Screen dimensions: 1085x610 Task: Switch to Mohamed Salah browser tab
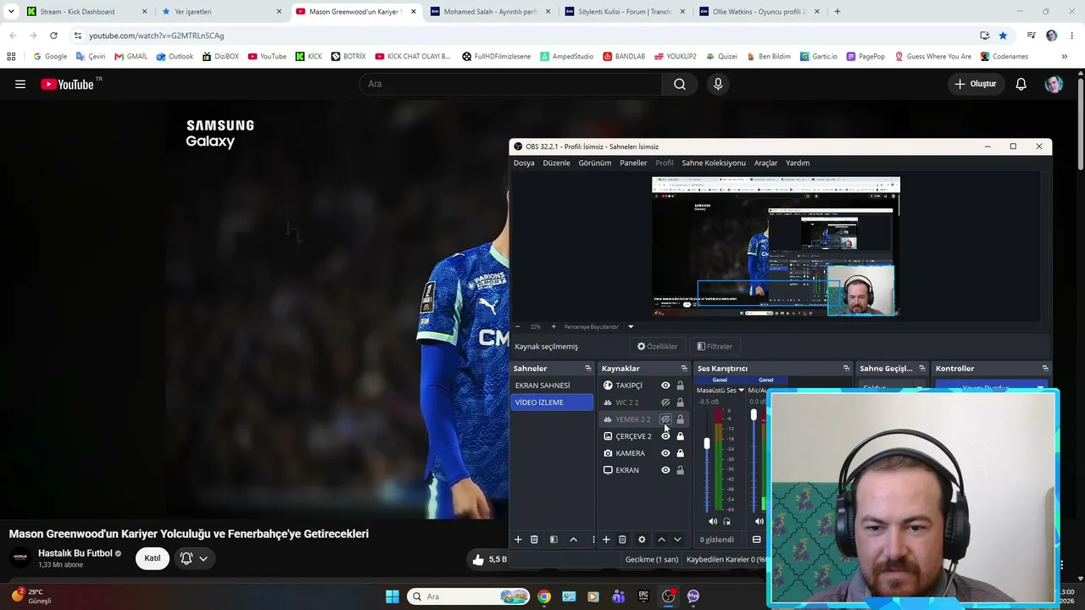(490, 12)
